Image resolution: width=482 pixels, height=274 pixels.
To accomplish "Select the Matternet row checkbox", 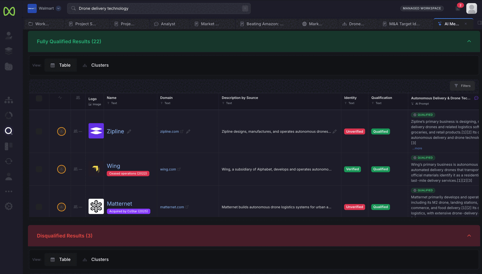I will coord(39,207).
